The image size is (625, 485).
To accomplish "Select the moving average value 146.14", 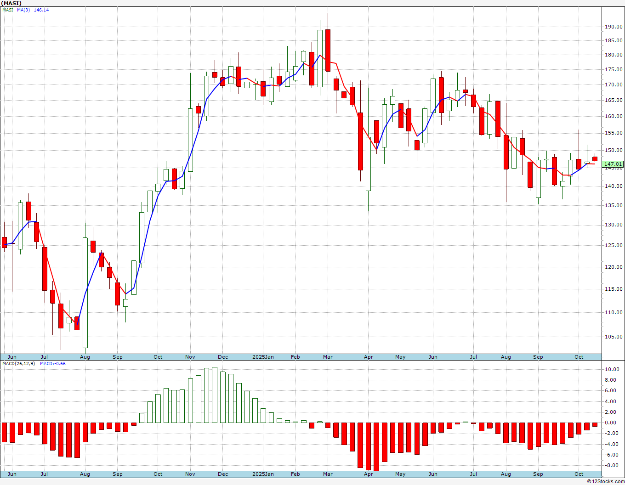I will (41, 10).
